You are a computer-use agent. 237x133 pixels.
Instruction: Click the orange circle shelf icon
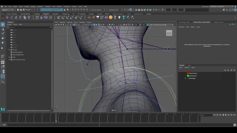click(111, 17)
